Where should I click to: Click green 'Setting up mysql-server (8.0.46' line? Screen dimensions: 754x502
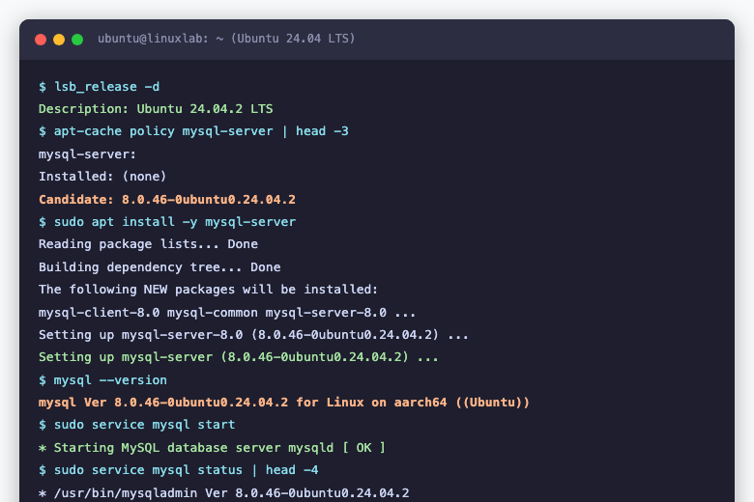(x=239, y=357)
